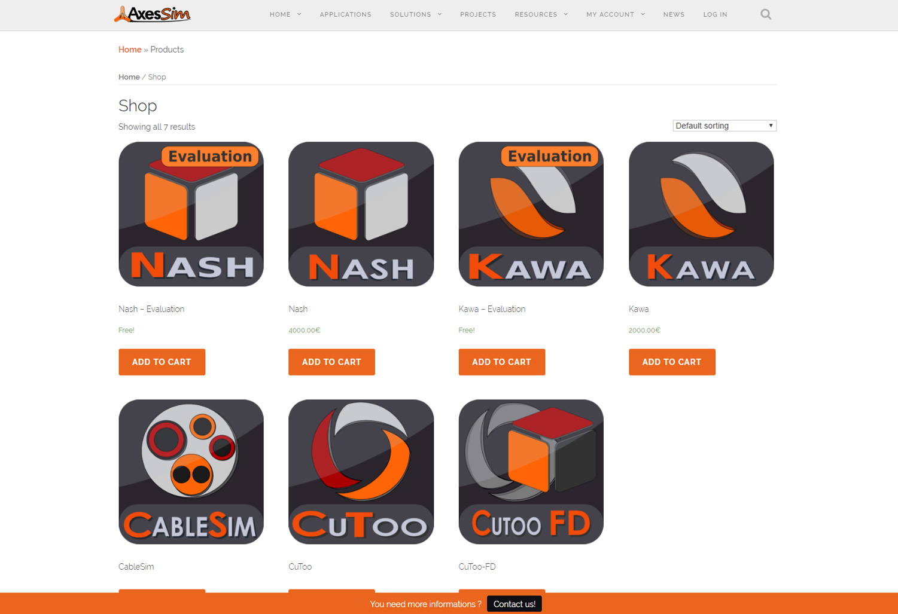This screenshot has width=898, height=614.
Task: Open the Nash Evaluation product image
Action: tap(191, 214)
